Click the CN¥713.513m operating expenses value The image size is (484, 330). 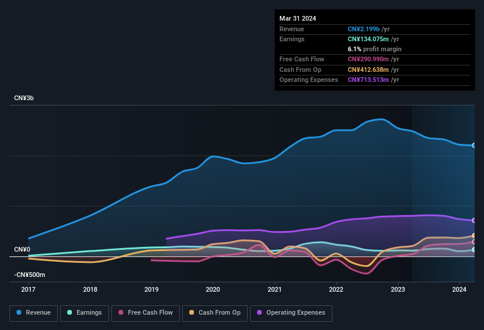[368, 80]
